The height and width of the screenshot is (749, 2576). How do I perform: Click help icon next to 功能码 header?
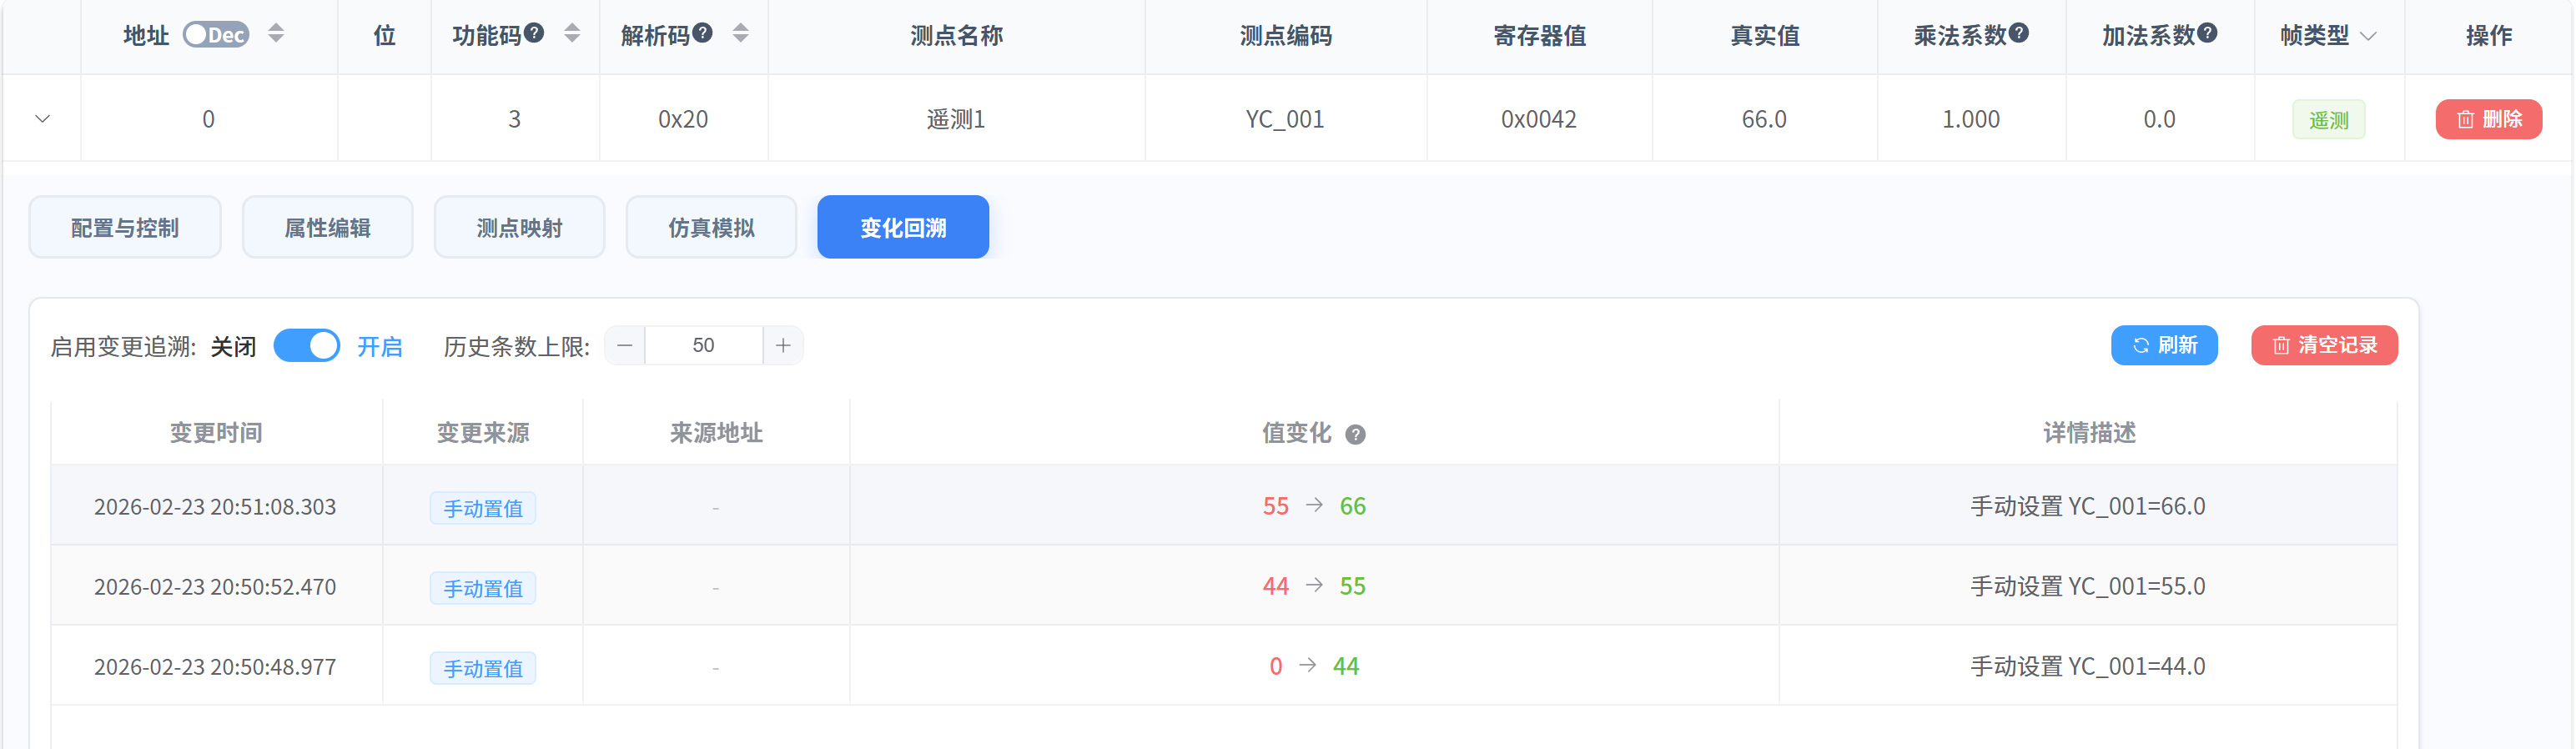(534, 33)
